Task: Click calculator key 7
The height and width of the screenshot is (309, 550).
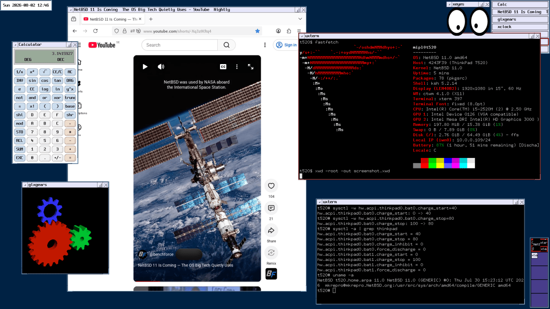Action: (32, 132)
